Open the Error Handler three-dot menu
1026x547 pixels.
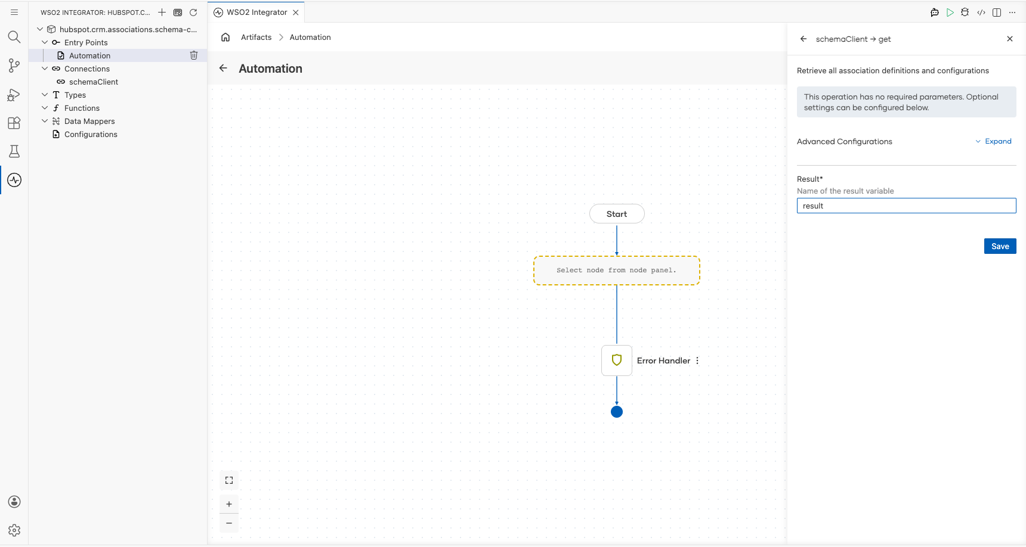pyautogui.click(x=697, y=360)
